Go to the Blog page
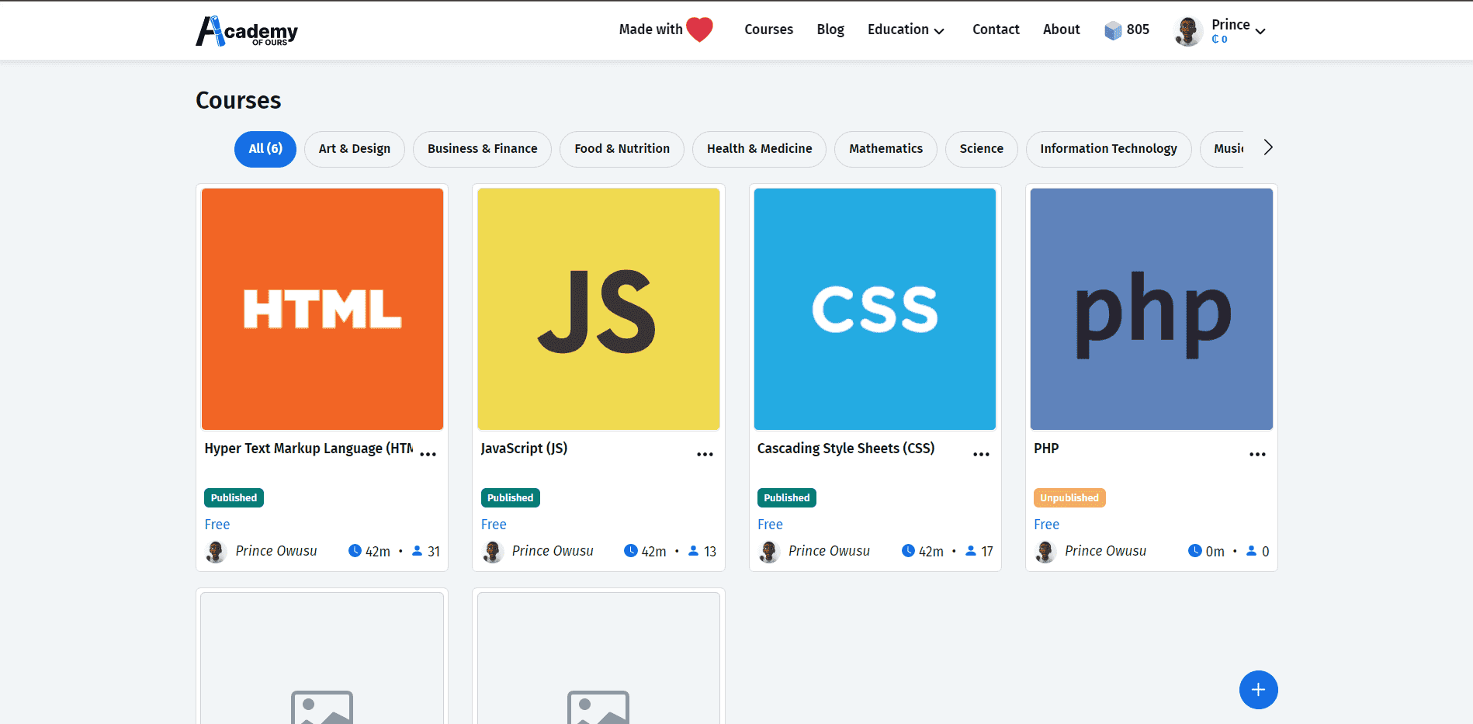1473x724 pixels. 830,29
